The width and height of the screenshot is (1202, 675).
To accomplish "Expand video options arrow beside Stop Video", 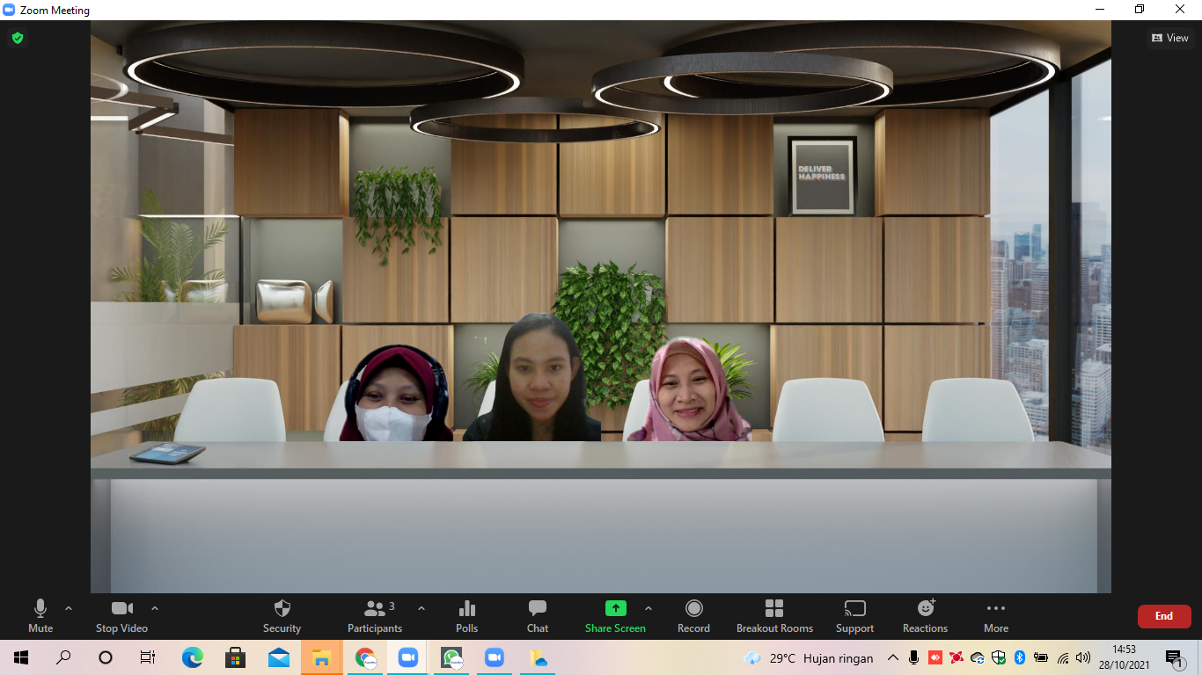I will (155, 608).
